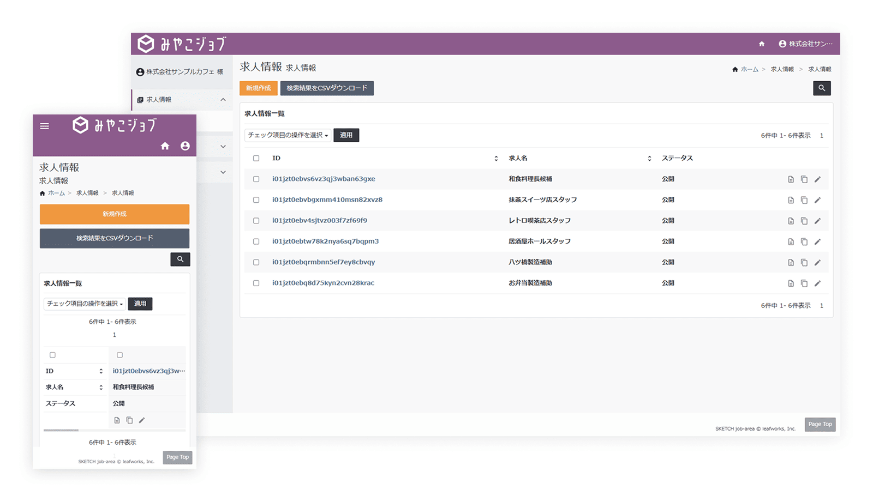The image size is (873, 502).
Task: Copy the 抹茶スイーツ店スタッフ job entry
Action: click(x=804, y=200)
